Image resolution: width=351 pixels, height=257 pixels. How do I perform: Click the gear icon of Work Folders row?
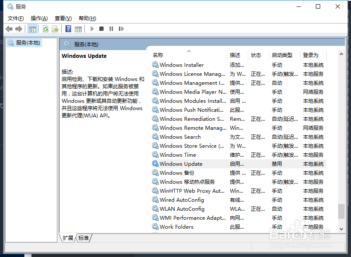[x=155, y=227]
